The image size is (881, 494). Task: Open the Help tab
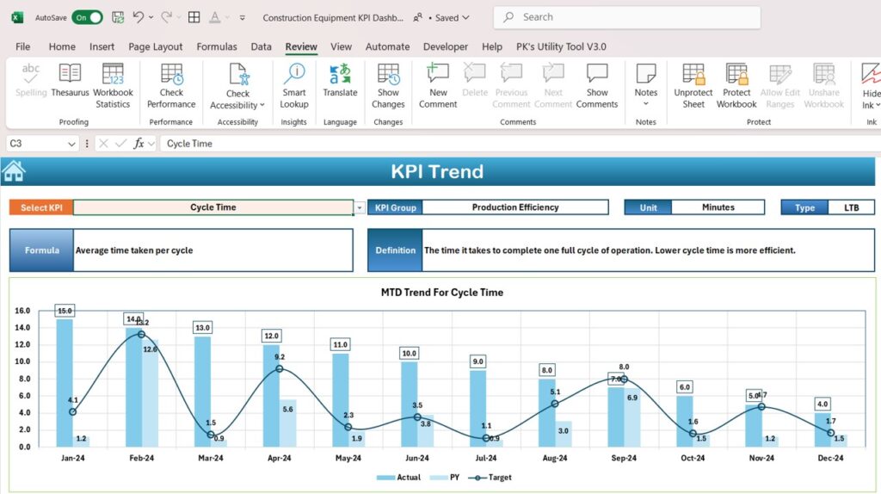click(x=491, y=46)
